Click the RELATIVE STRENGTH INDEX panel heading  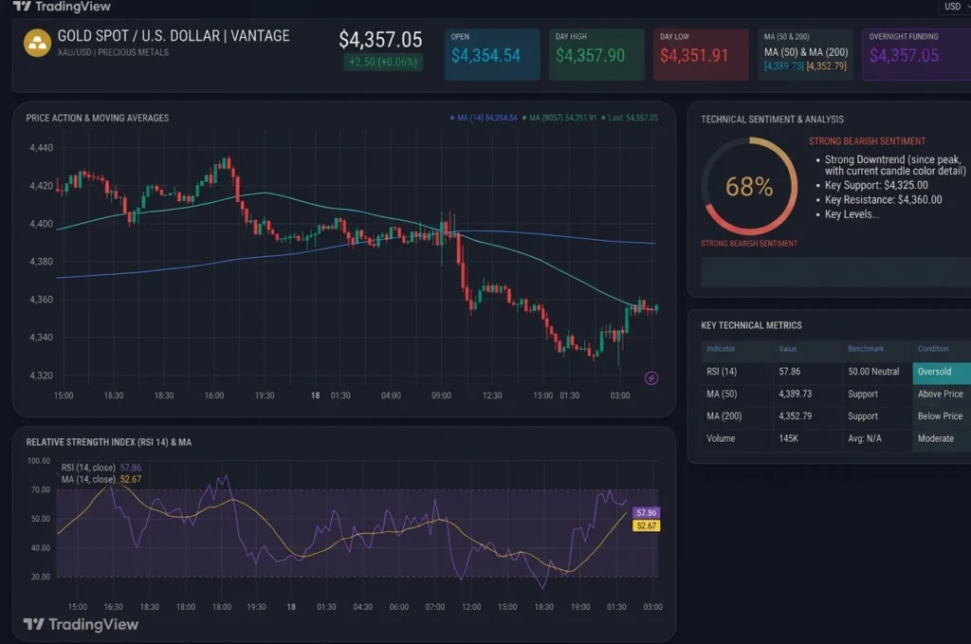pyautogui.click(x=108, y=442)
